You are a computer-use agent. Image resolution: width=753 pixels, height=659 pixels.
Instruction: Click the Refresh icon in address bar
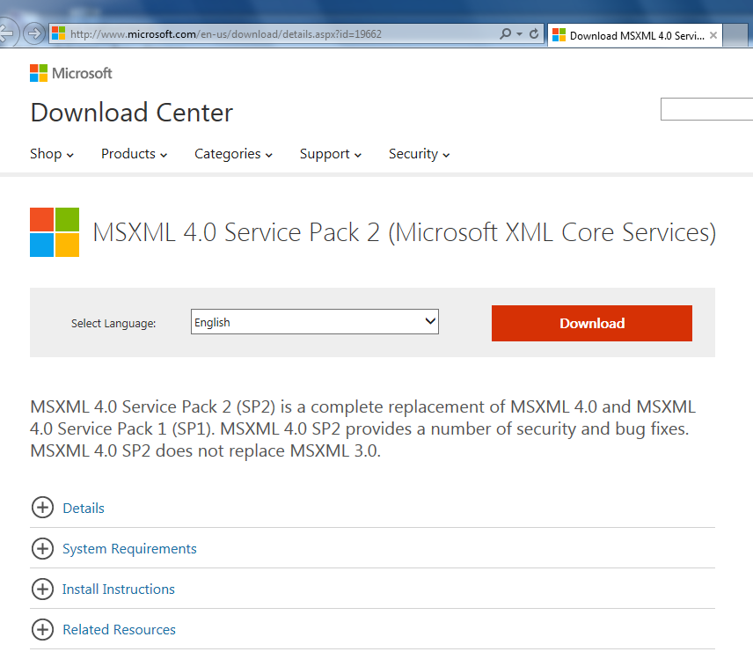(534, 34)
